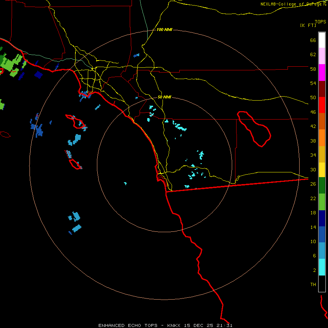Click the legend value 6

(x=315, y=256)
